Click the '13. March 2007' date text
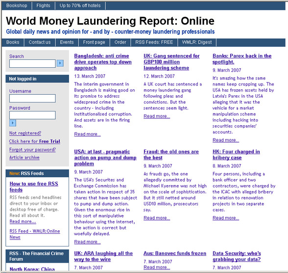The image size is (288, 273). [90, 76]
